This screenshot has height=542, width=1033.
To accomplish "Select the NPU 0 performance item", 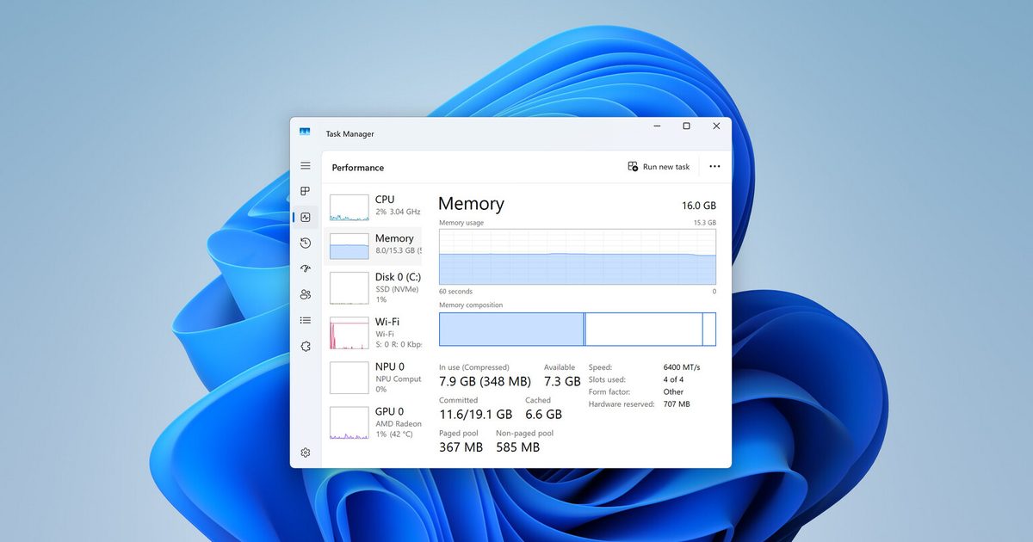I will click(375, 378).
